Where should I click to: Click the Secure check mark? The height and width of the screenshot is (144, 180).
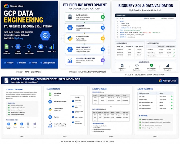tap(30, 62)
